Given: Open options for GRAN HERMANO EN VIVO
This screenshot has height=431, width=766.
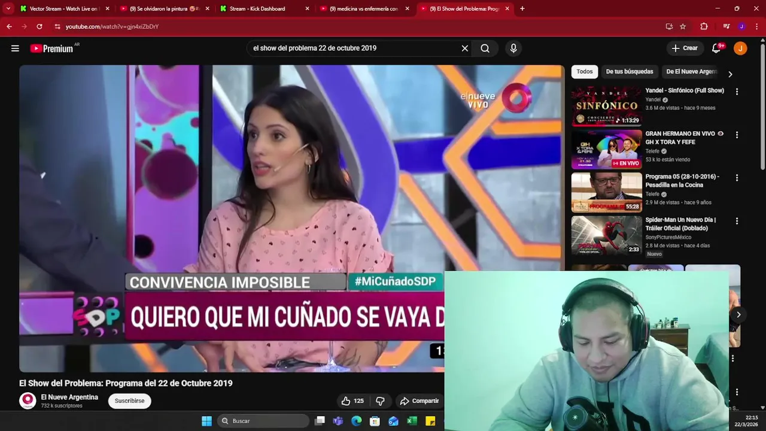Looking at the screenshot, I should (737, 135).
